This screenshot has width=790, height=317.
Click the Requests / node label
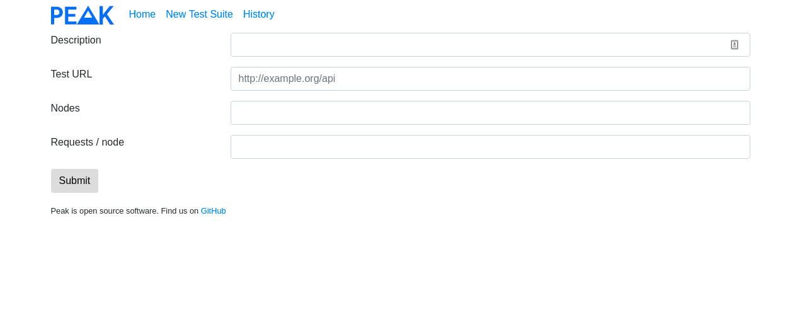click(x=87, y=142)
